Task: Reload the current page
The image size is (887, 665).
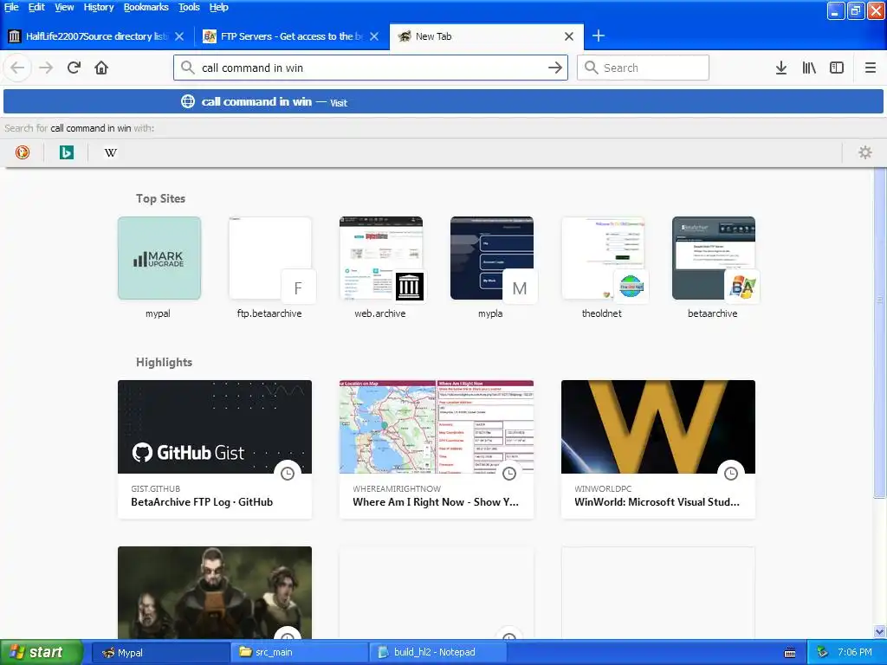Action: 74,68
